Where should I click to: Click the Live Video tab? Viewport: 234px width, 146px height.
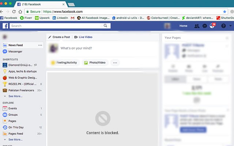click(83, 37)
